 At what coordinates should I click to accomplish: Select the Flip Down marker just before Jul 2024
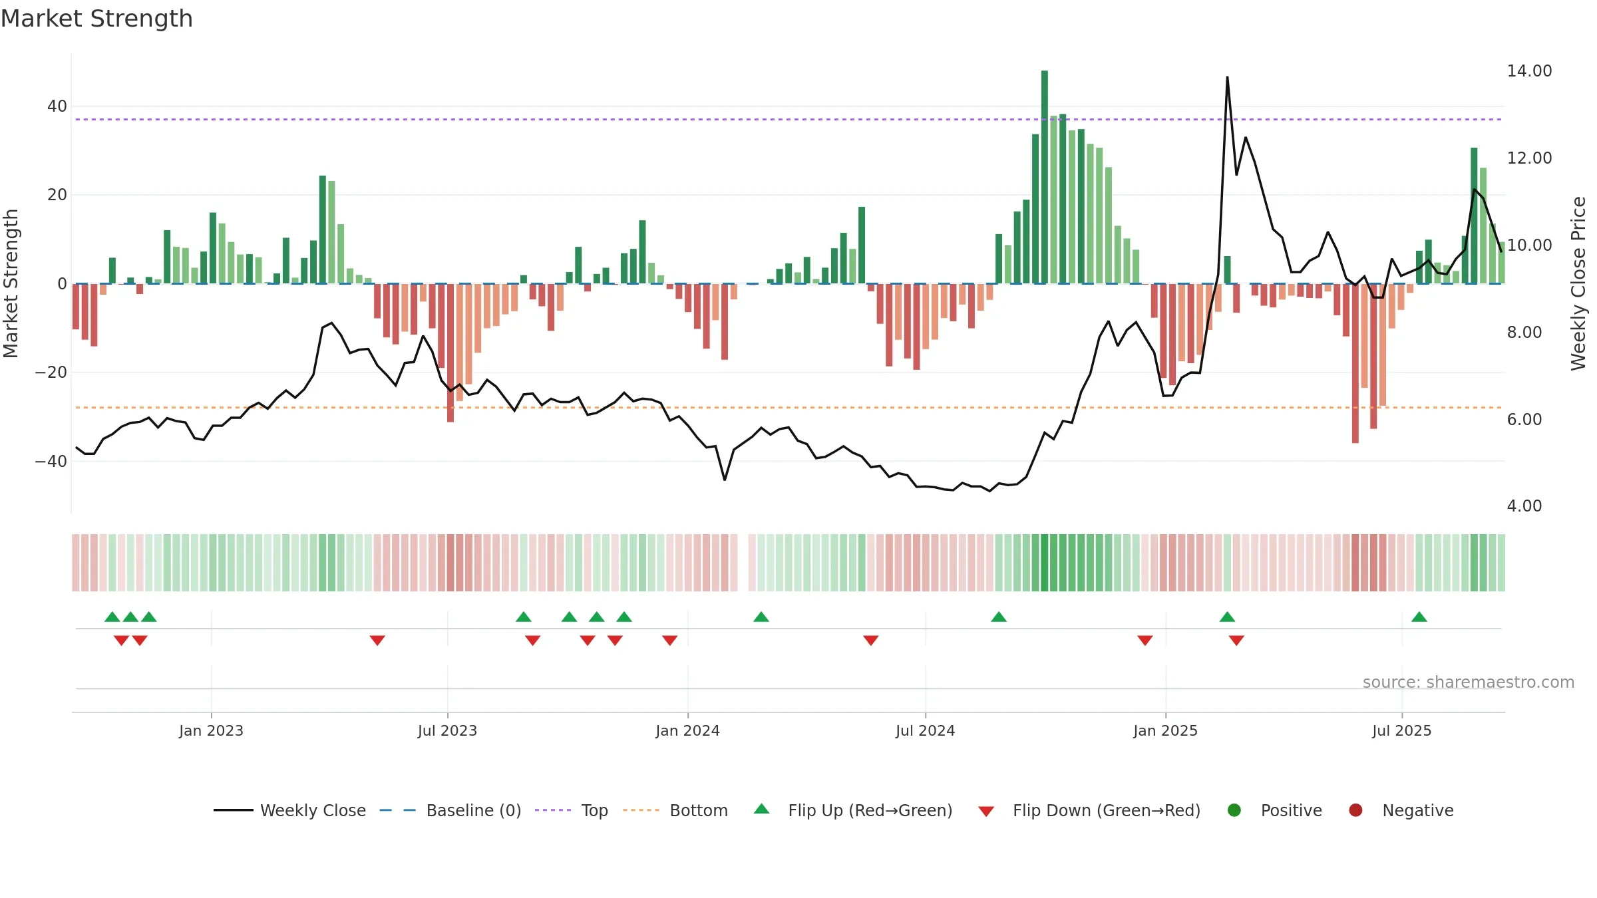pos(871,640)
